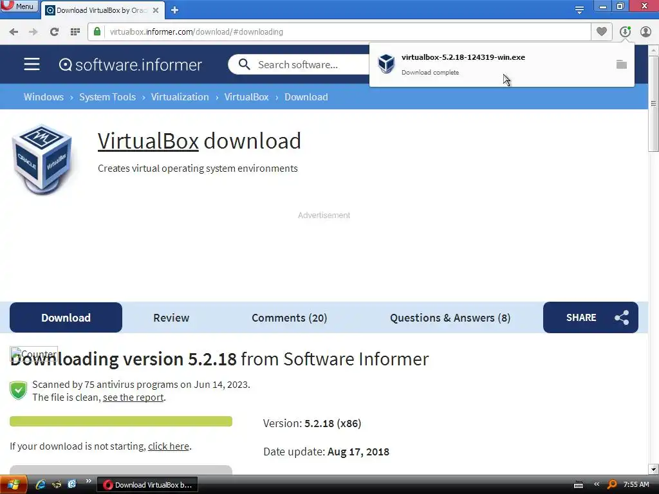Click the vertical scrollbar thumb

[653, 104]
